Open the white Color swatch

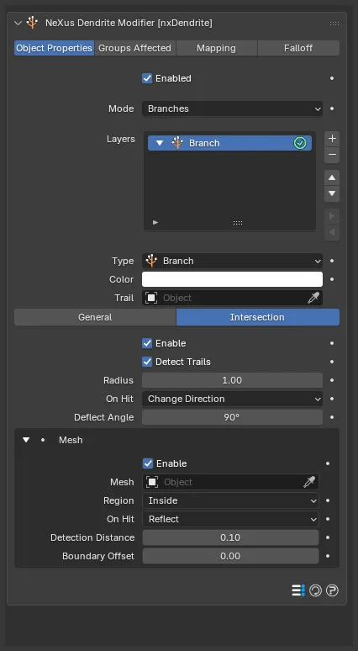[232, 279]
